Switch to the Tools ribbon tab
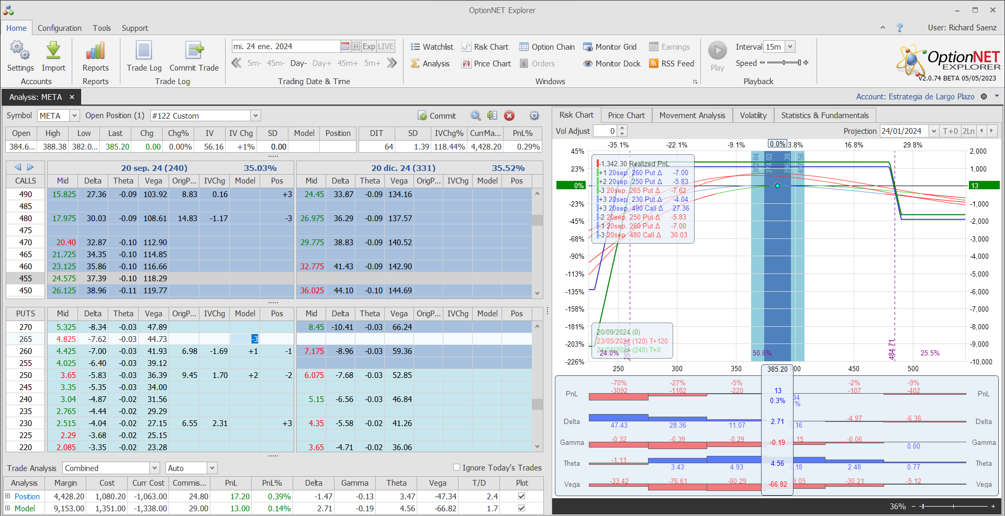This screenshot has width=1005, height=516. pyautogui.click(x=102, y=28)
